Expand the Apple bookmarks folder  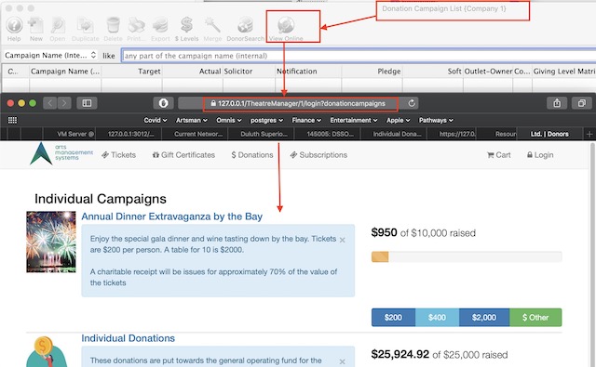(398, 120)
